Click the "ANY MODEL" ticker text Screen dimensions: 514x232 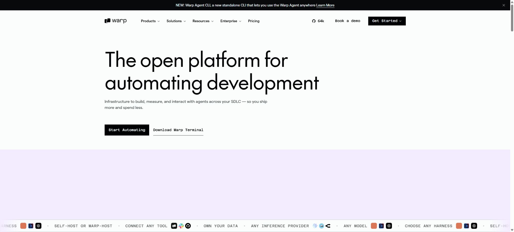pos(355,226)
